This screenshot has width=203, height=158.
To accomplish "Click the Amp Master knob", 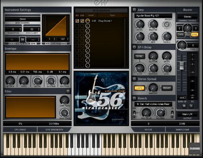I will click(x=153, y=24).
